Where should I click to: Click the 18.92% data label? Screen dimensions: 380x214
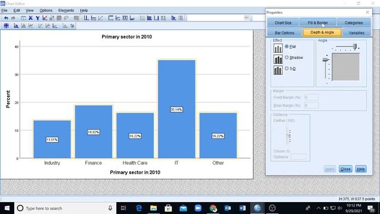pos(94,132)
